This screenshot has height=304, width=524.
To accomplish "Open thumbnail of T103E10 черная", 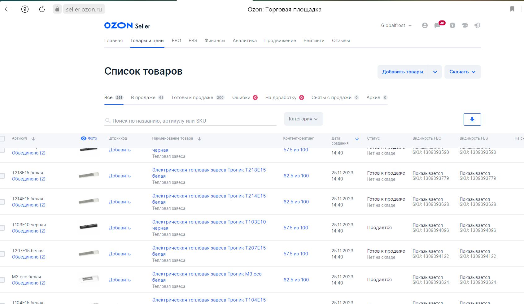I will 89,226.
